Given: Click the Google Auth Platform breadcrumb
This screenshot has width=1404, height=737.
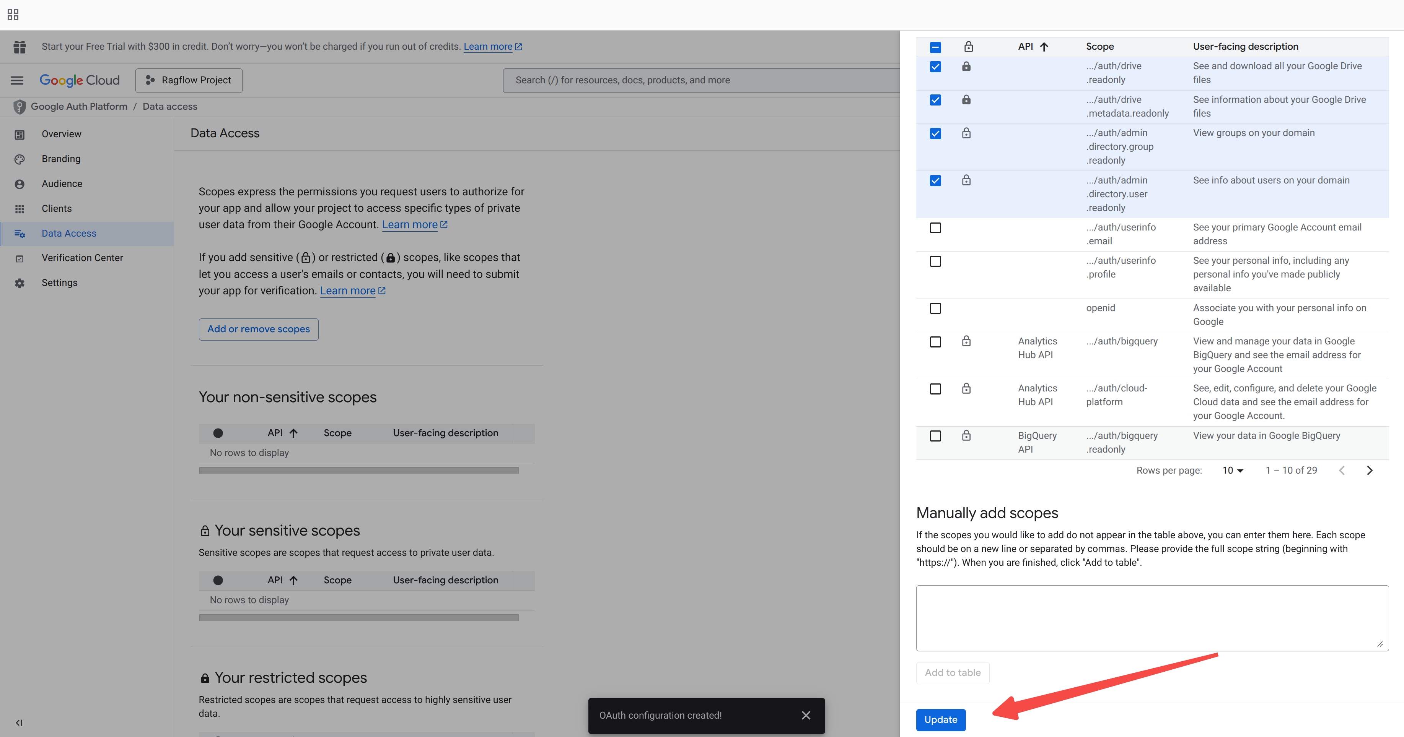Looking at the screenshot, I should (x=79, y=107).
